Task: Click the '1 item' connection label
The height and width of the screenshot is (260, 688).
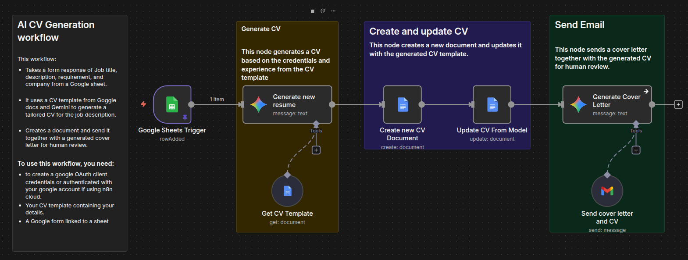Action: coord(217,100)
